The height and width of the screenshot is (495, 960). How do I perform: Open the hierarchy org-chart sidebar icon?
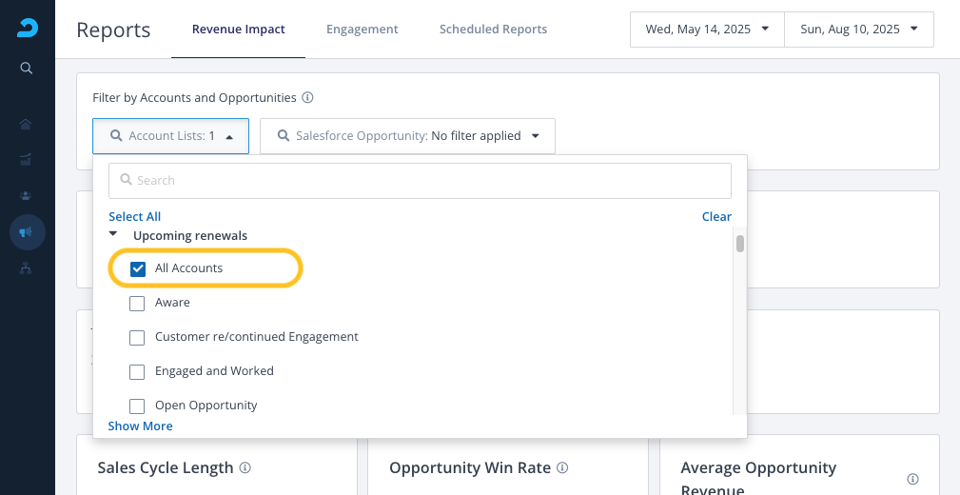point(27,268)
